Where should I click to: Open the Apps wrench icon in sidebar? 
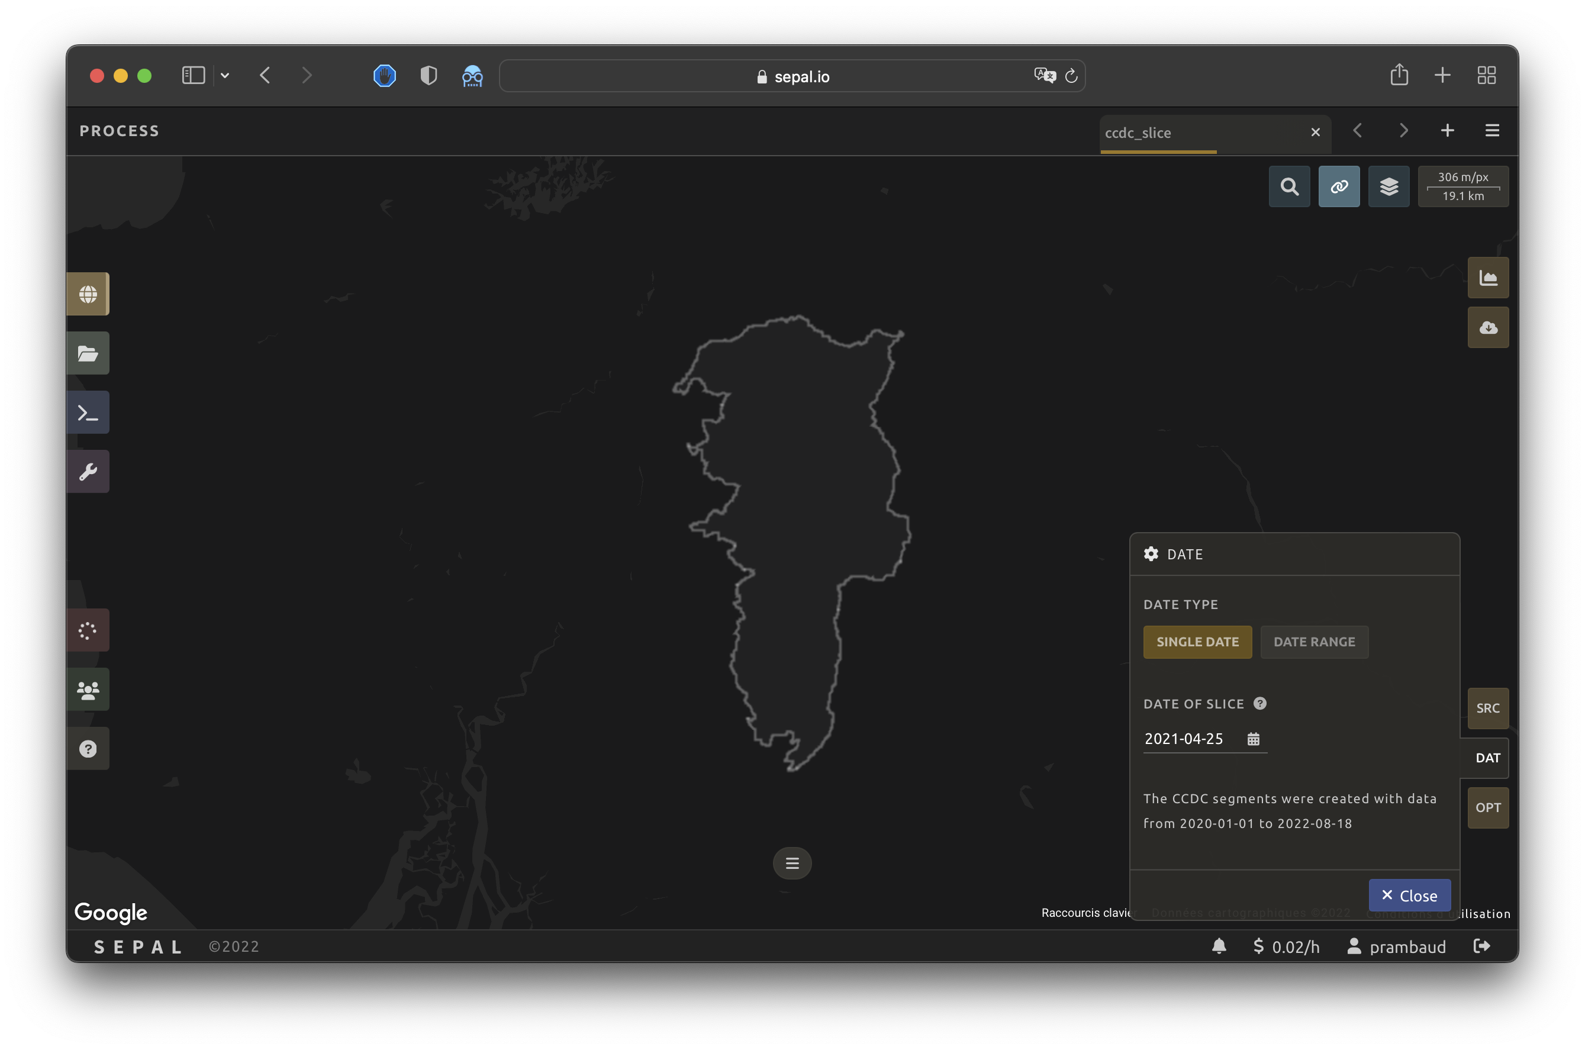tap(88, 471)
